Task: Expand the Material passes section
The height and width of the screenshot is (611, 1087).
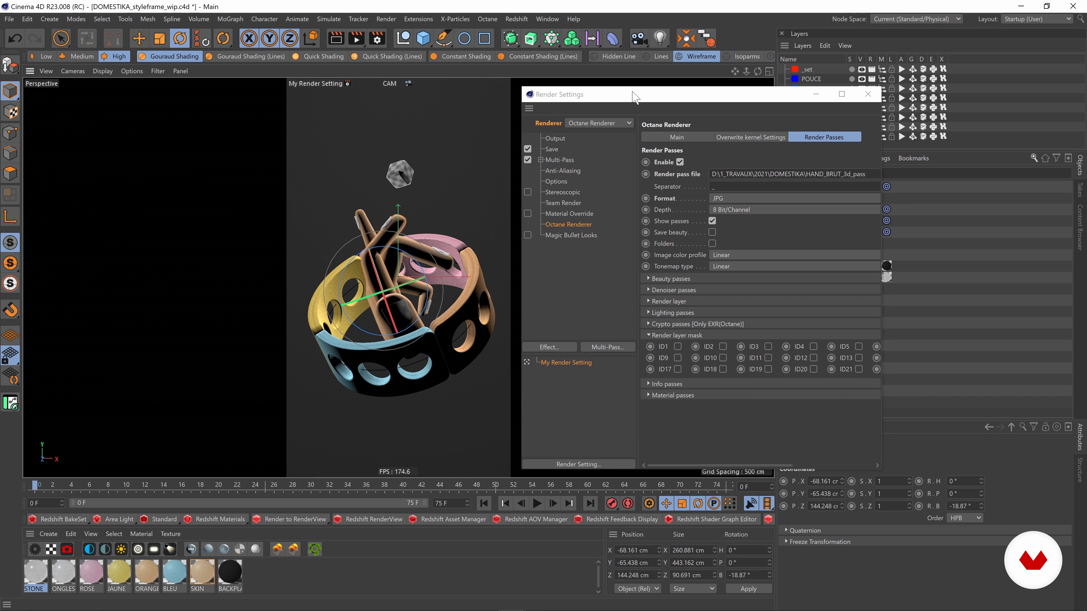Action: pyautogui.click(x=648, y=395)
